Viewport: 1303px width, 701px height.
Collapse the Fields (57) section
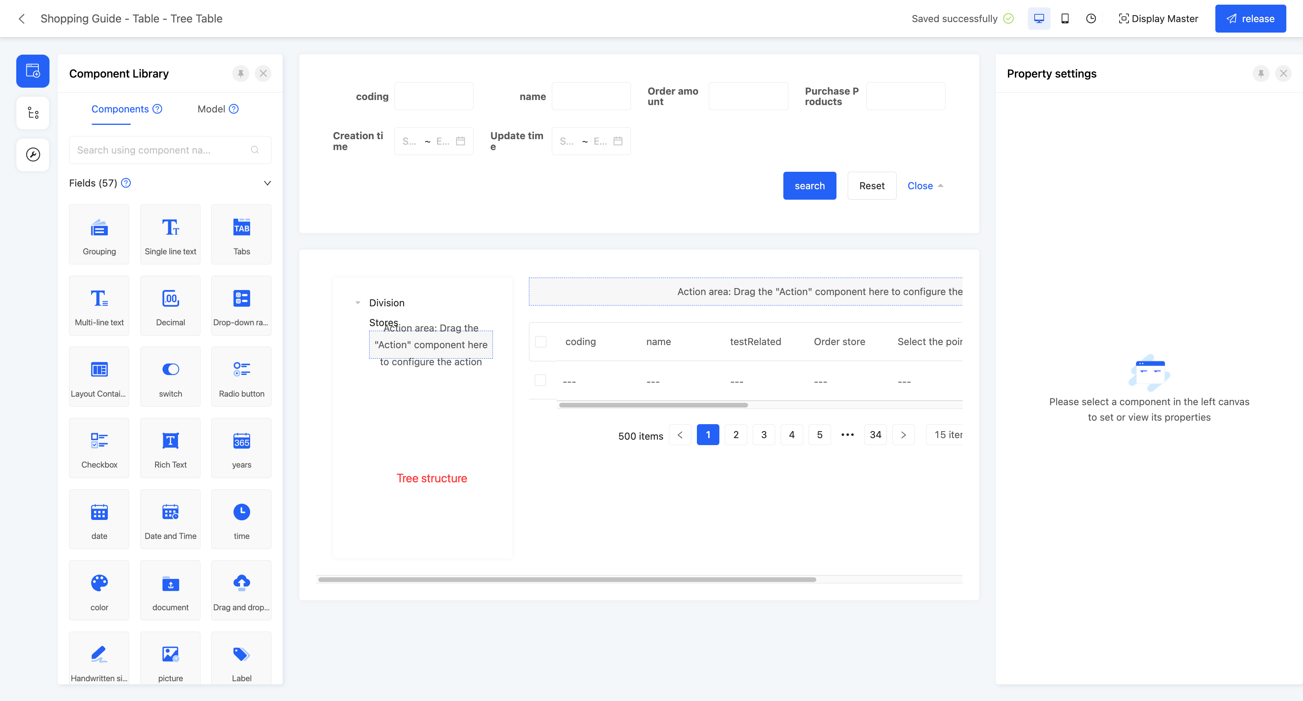tap(267, 183)
